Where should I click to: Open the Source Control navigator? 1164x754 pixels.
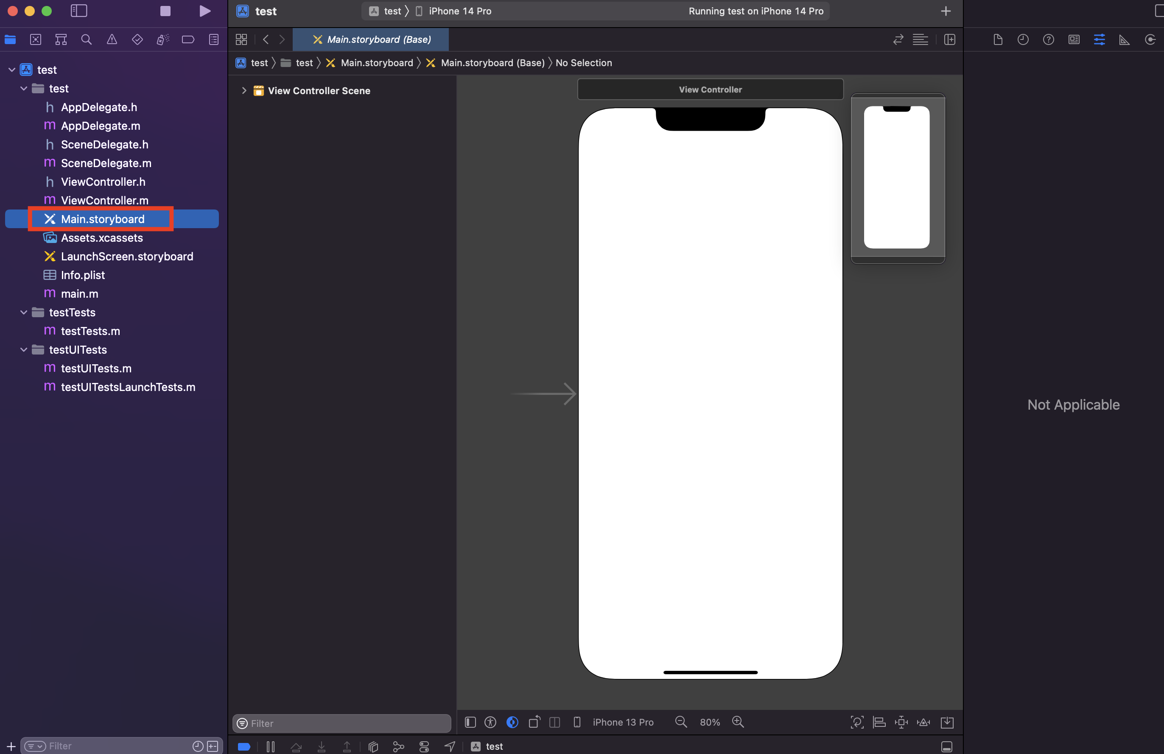tap(35, 39)
